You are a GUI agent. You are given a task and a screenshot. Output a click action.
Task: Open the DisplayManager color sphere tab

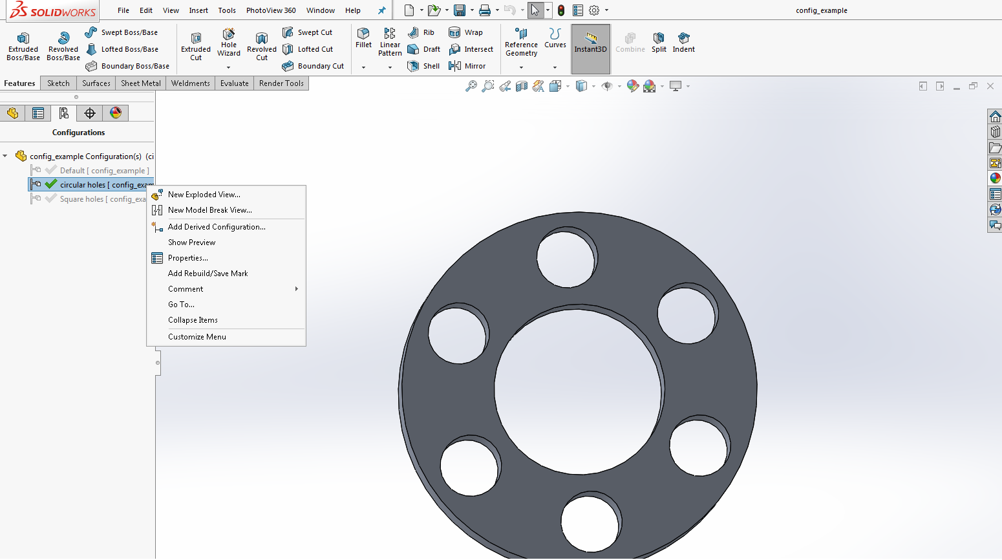point(116,113)
